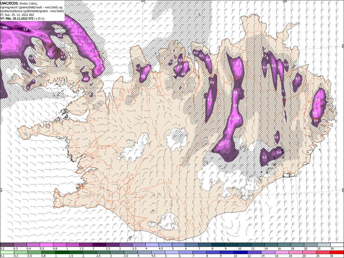Click the dark teal swatch at 9 in snow legend
This screenshot has height=258, width=344.
[231, 245]
